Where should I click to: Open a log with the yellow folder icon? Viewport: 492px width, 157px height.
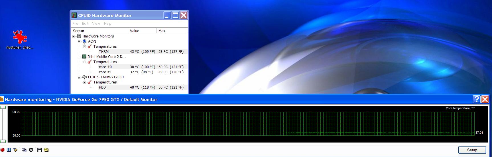point(46,150)
